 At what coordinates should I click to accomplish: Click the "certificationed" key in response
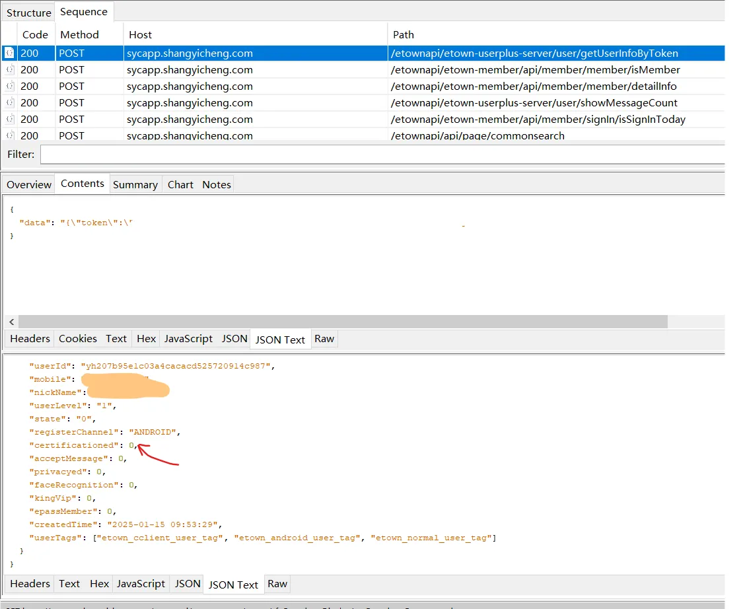(x=73, y=445)
